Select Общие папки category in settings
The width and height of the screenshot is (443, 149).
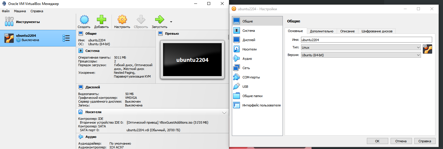pyautogui.click(x=258, y=96)
